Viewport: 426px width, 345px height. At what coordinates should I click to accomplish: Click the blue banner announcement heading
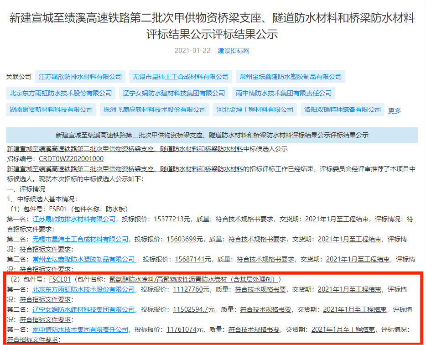pyautogui.click(x=212, y=135)
